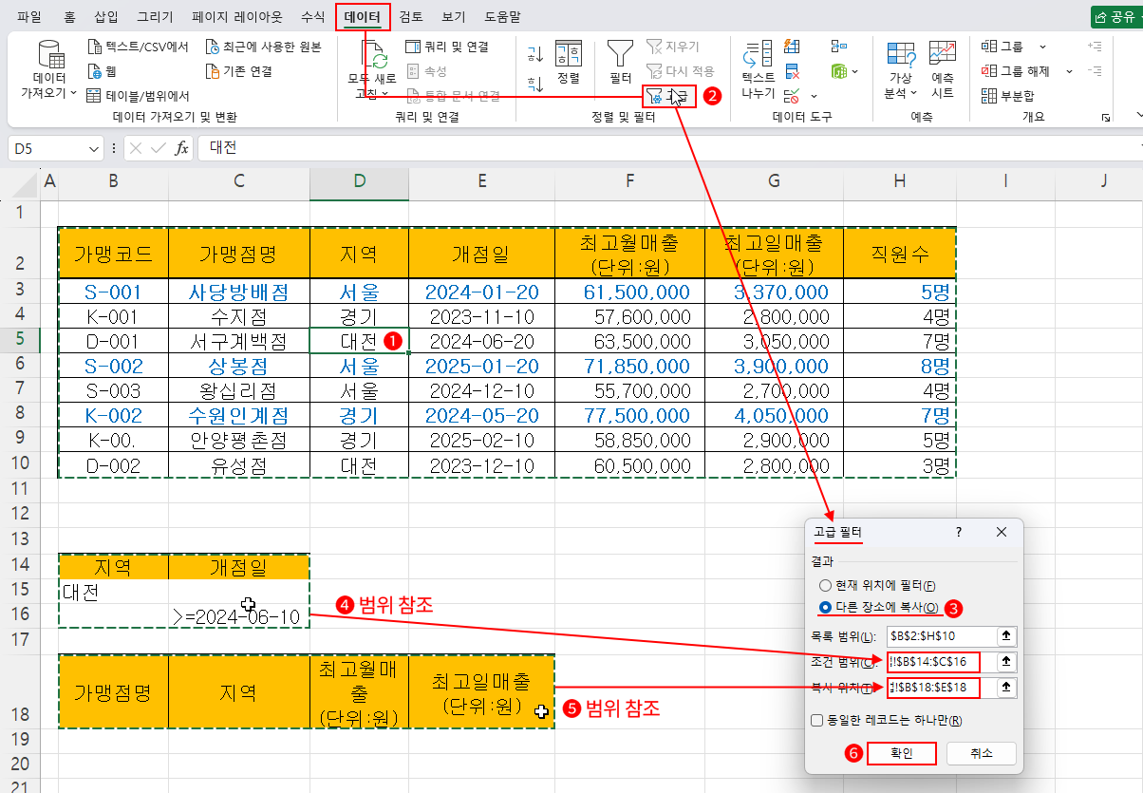The height and width of the screenshot is (793, 1143).
Task: Create an 예측 시트
Action: 942,69
